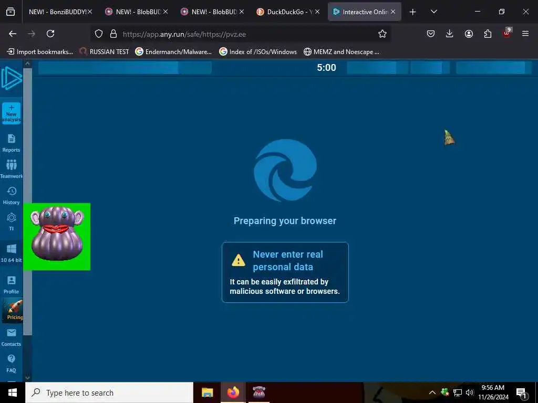Open the Firefox View icon

point(11,12)
